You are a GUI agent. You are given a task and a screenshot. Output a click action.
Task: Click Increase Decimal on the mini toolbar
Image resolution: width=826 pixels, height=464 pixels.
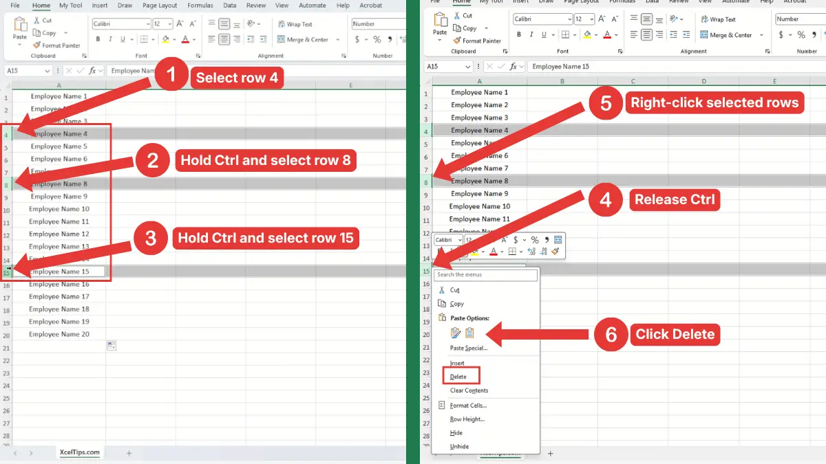pyautogui.click(x=531, y=252)
